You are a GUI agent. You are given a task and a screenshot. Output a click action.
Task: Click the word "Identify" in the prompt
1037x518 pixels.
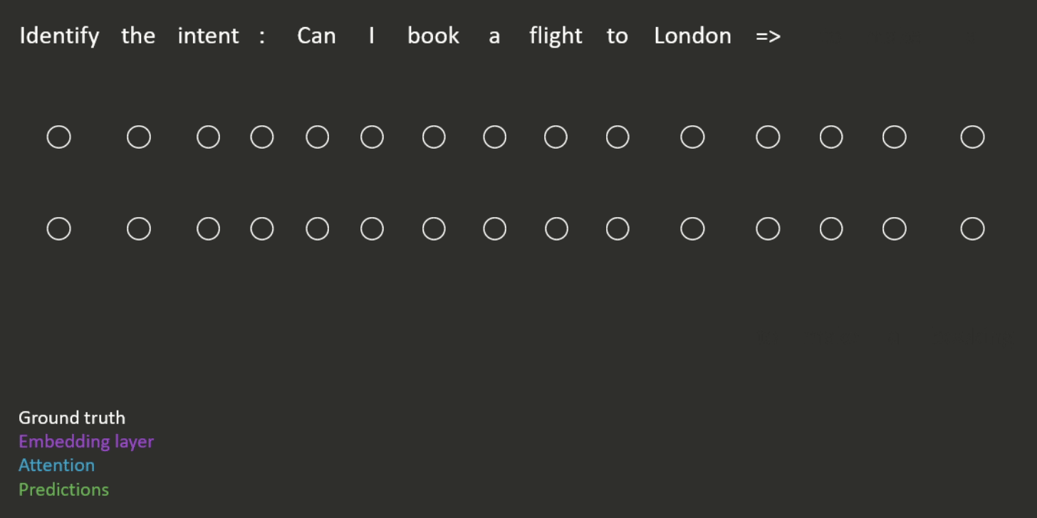59,36
